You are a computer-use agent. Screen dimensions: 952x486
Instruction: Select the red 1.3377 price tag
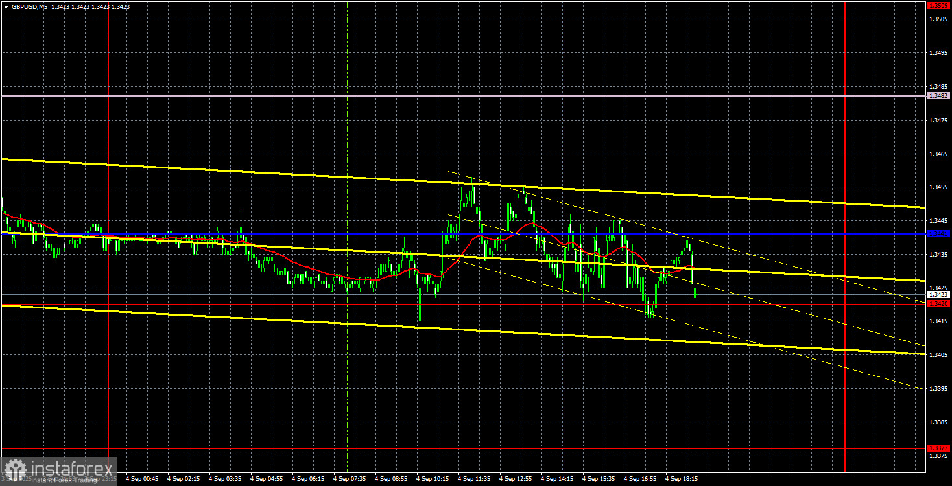(x=938, y=448)
